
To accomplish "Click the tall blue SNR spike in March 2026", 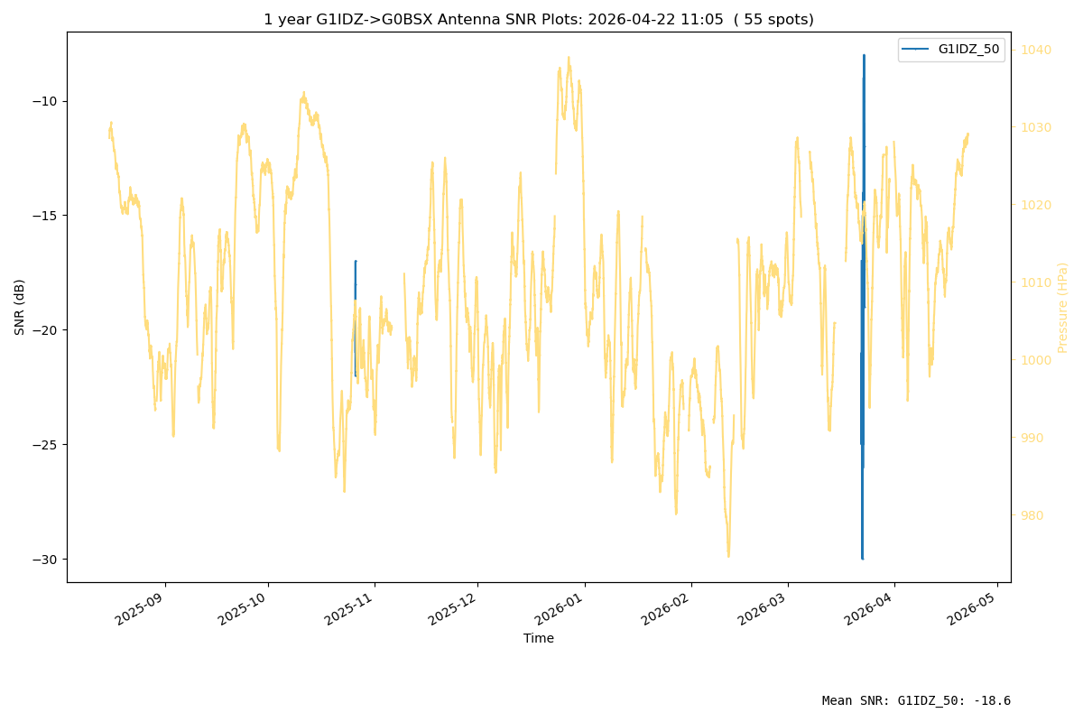I will [x=863, y=307].
